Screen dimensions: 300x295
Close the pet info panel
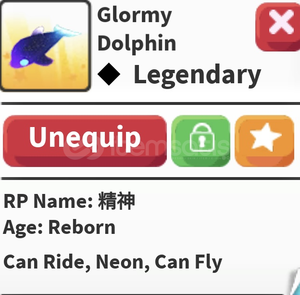pos(278,27)
